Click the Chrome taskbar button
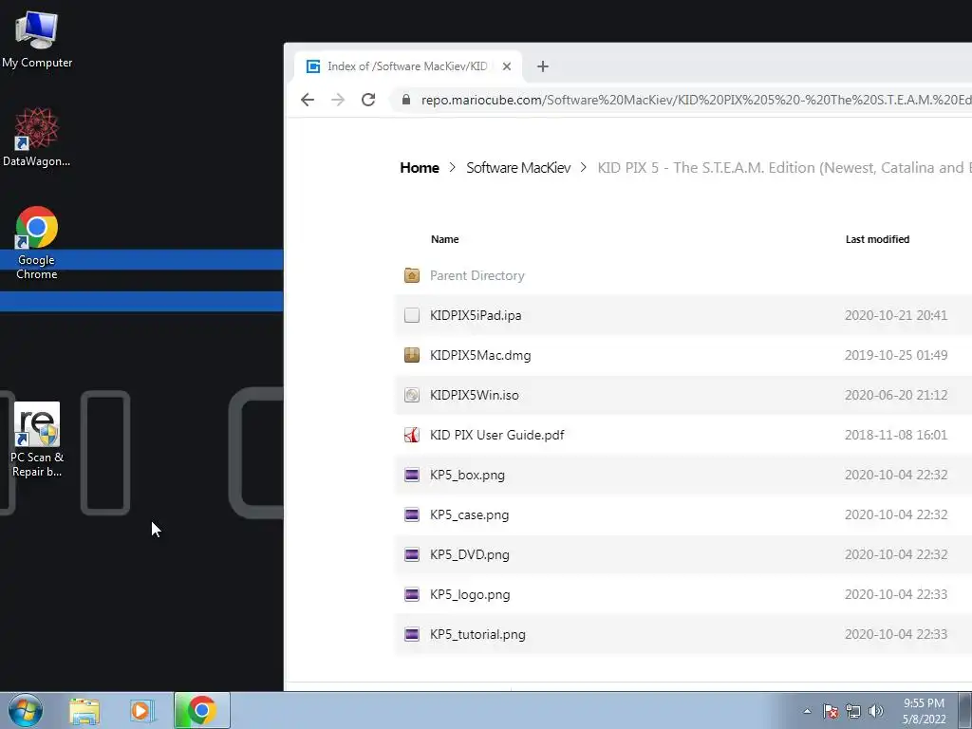Screen dimensions: 972x729 click(201, 710)
